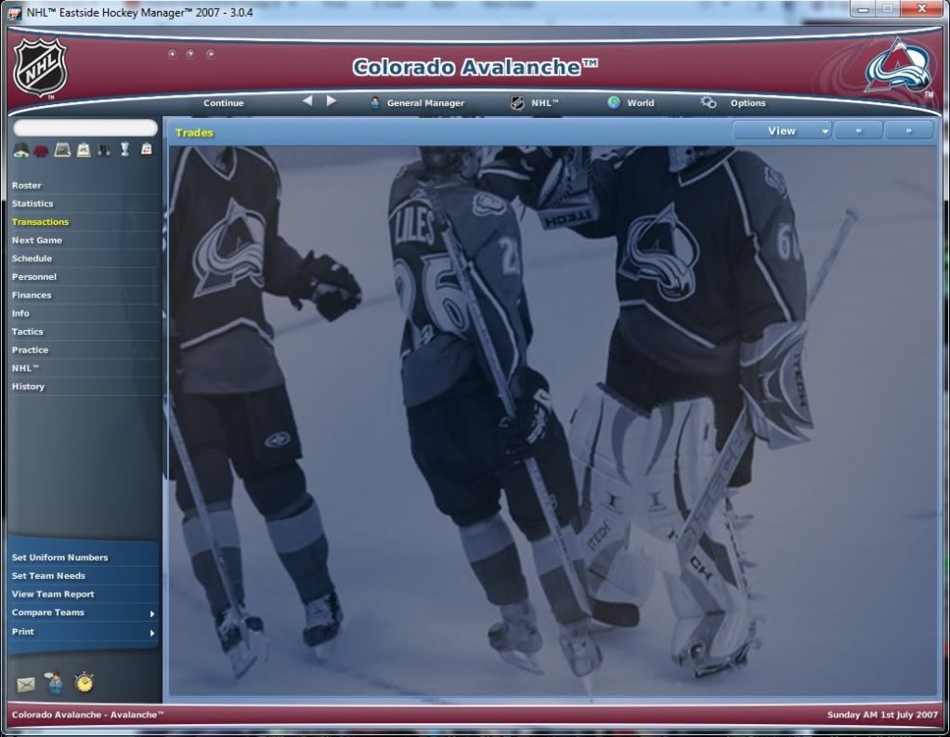Click the helmet icon under search box
Viewport: 950px width, 737px height.
click(21, 150)
